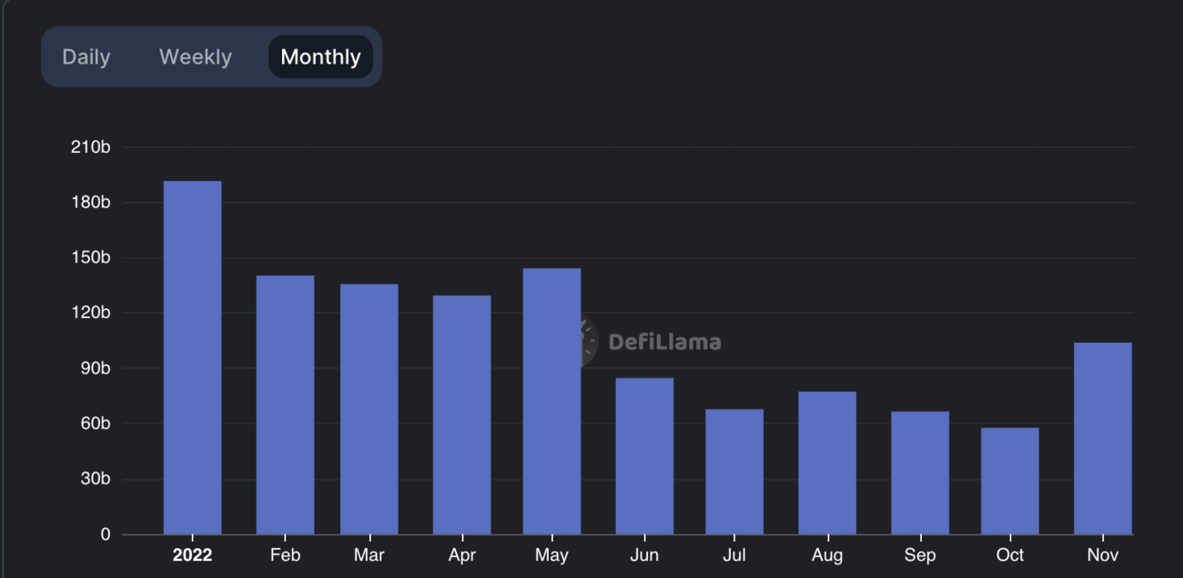Click the January 2022 bar

tap(192, 357)
